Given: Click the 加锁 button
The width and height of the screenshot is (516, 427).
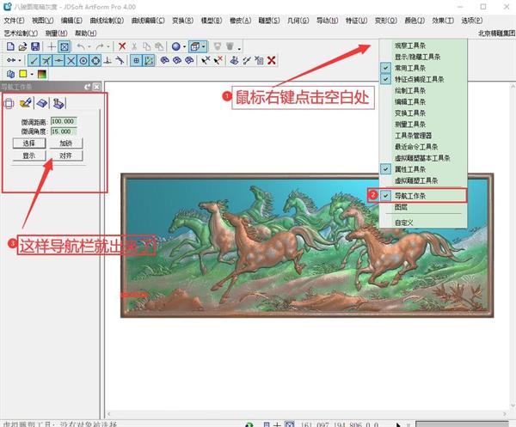Looking at the screenshot, I should [66, 143].
